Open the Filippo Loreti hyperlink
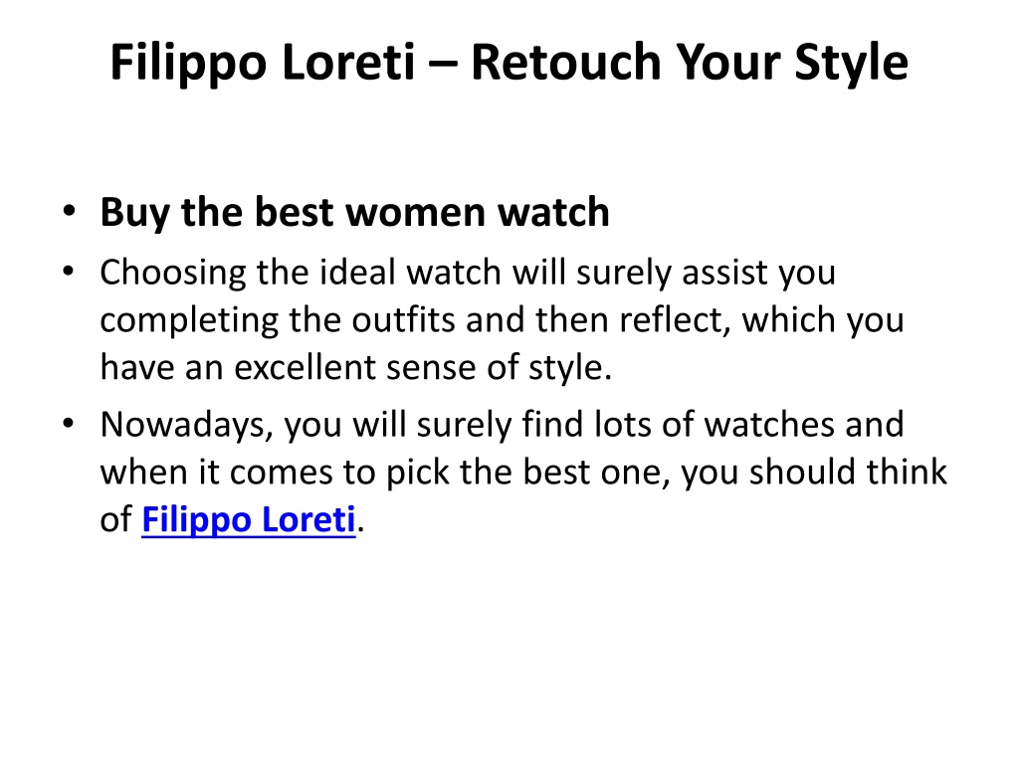 tap(248, 519)
